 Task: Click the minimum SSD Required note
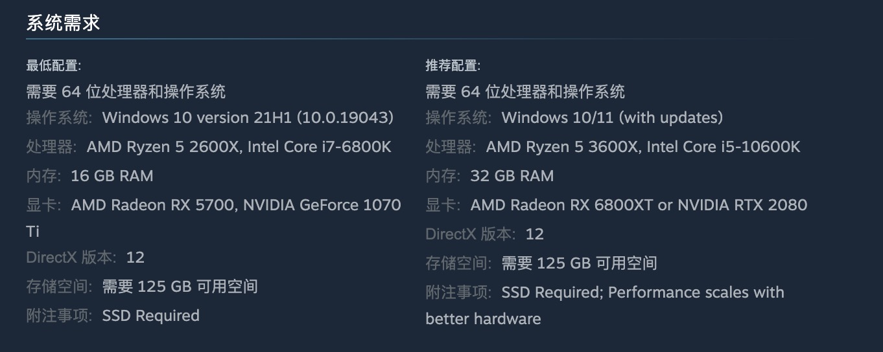(150, 316)
